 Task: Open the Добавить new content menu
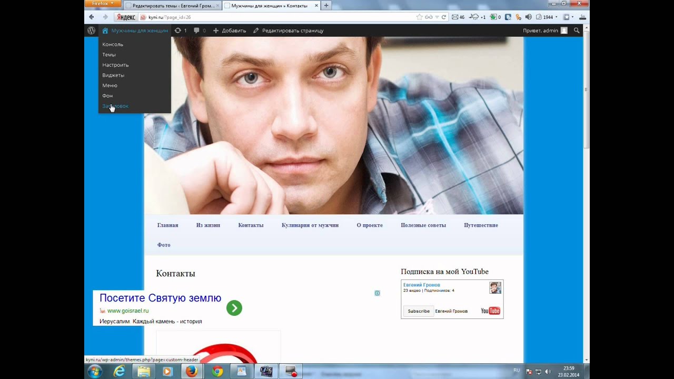(x=230, y=31)
